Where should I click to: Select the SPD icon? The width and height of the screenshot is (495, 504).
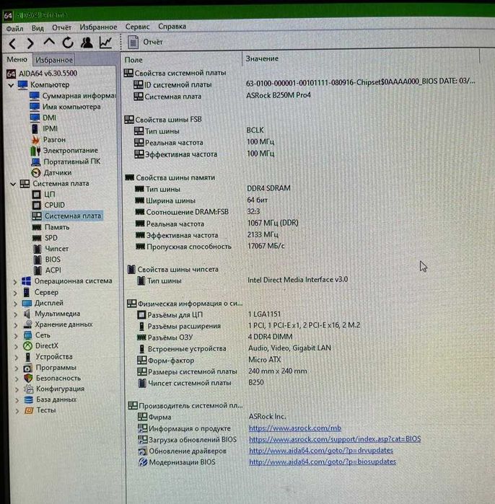[x=37, y=238]
